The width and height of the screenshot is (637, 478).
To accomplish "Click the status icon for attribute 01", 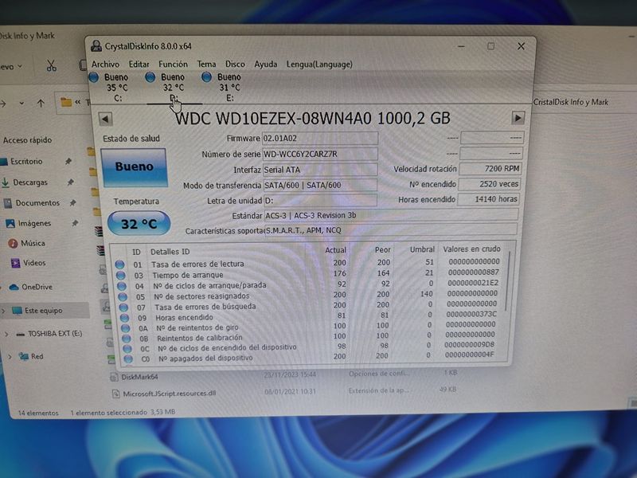I will (119, 264).
